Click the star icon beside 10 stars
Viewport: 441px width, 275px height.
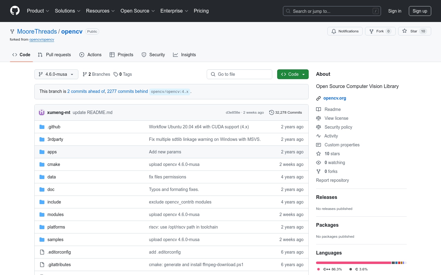pyautogui.click(x=318, y=154)
